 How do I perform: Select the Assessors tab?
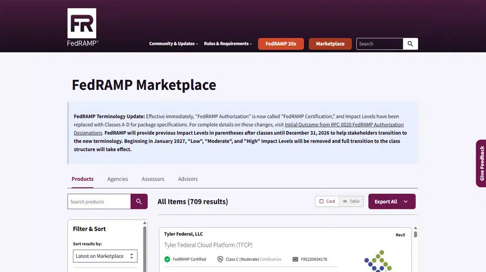(153, 179)
